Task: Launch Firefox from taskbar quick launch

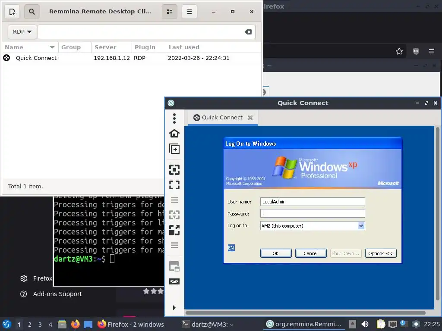Action: pyautogui.click(x=75, y=324)
